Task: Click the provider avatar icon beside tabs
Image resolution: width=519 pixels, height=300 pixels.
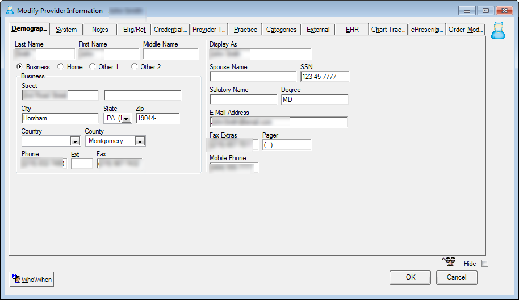Action: [x=498, y=31]
